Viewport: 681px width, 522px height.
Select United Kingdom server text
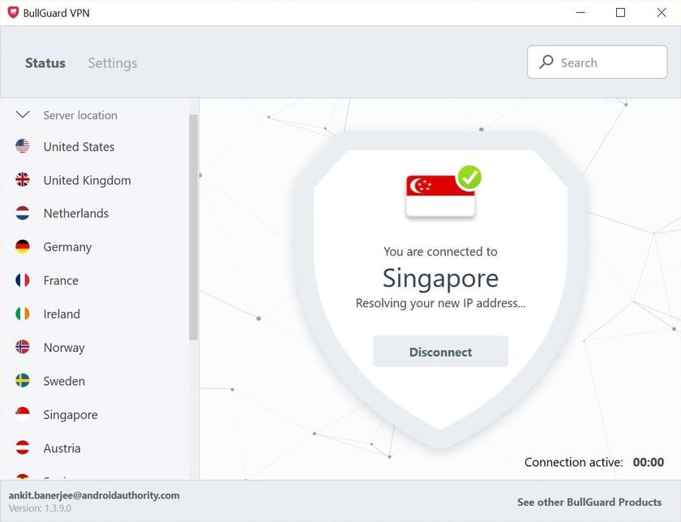tap(88, 180)
